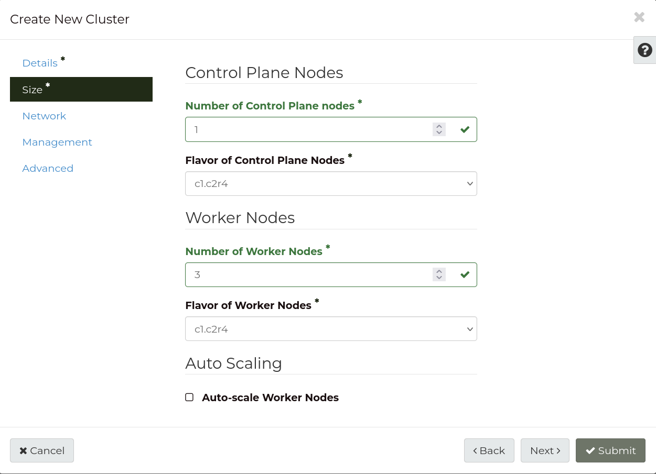Click the help question mark icon
This screenshot has width=656, height=474.
pyautogui.click(x=644, y=50)
